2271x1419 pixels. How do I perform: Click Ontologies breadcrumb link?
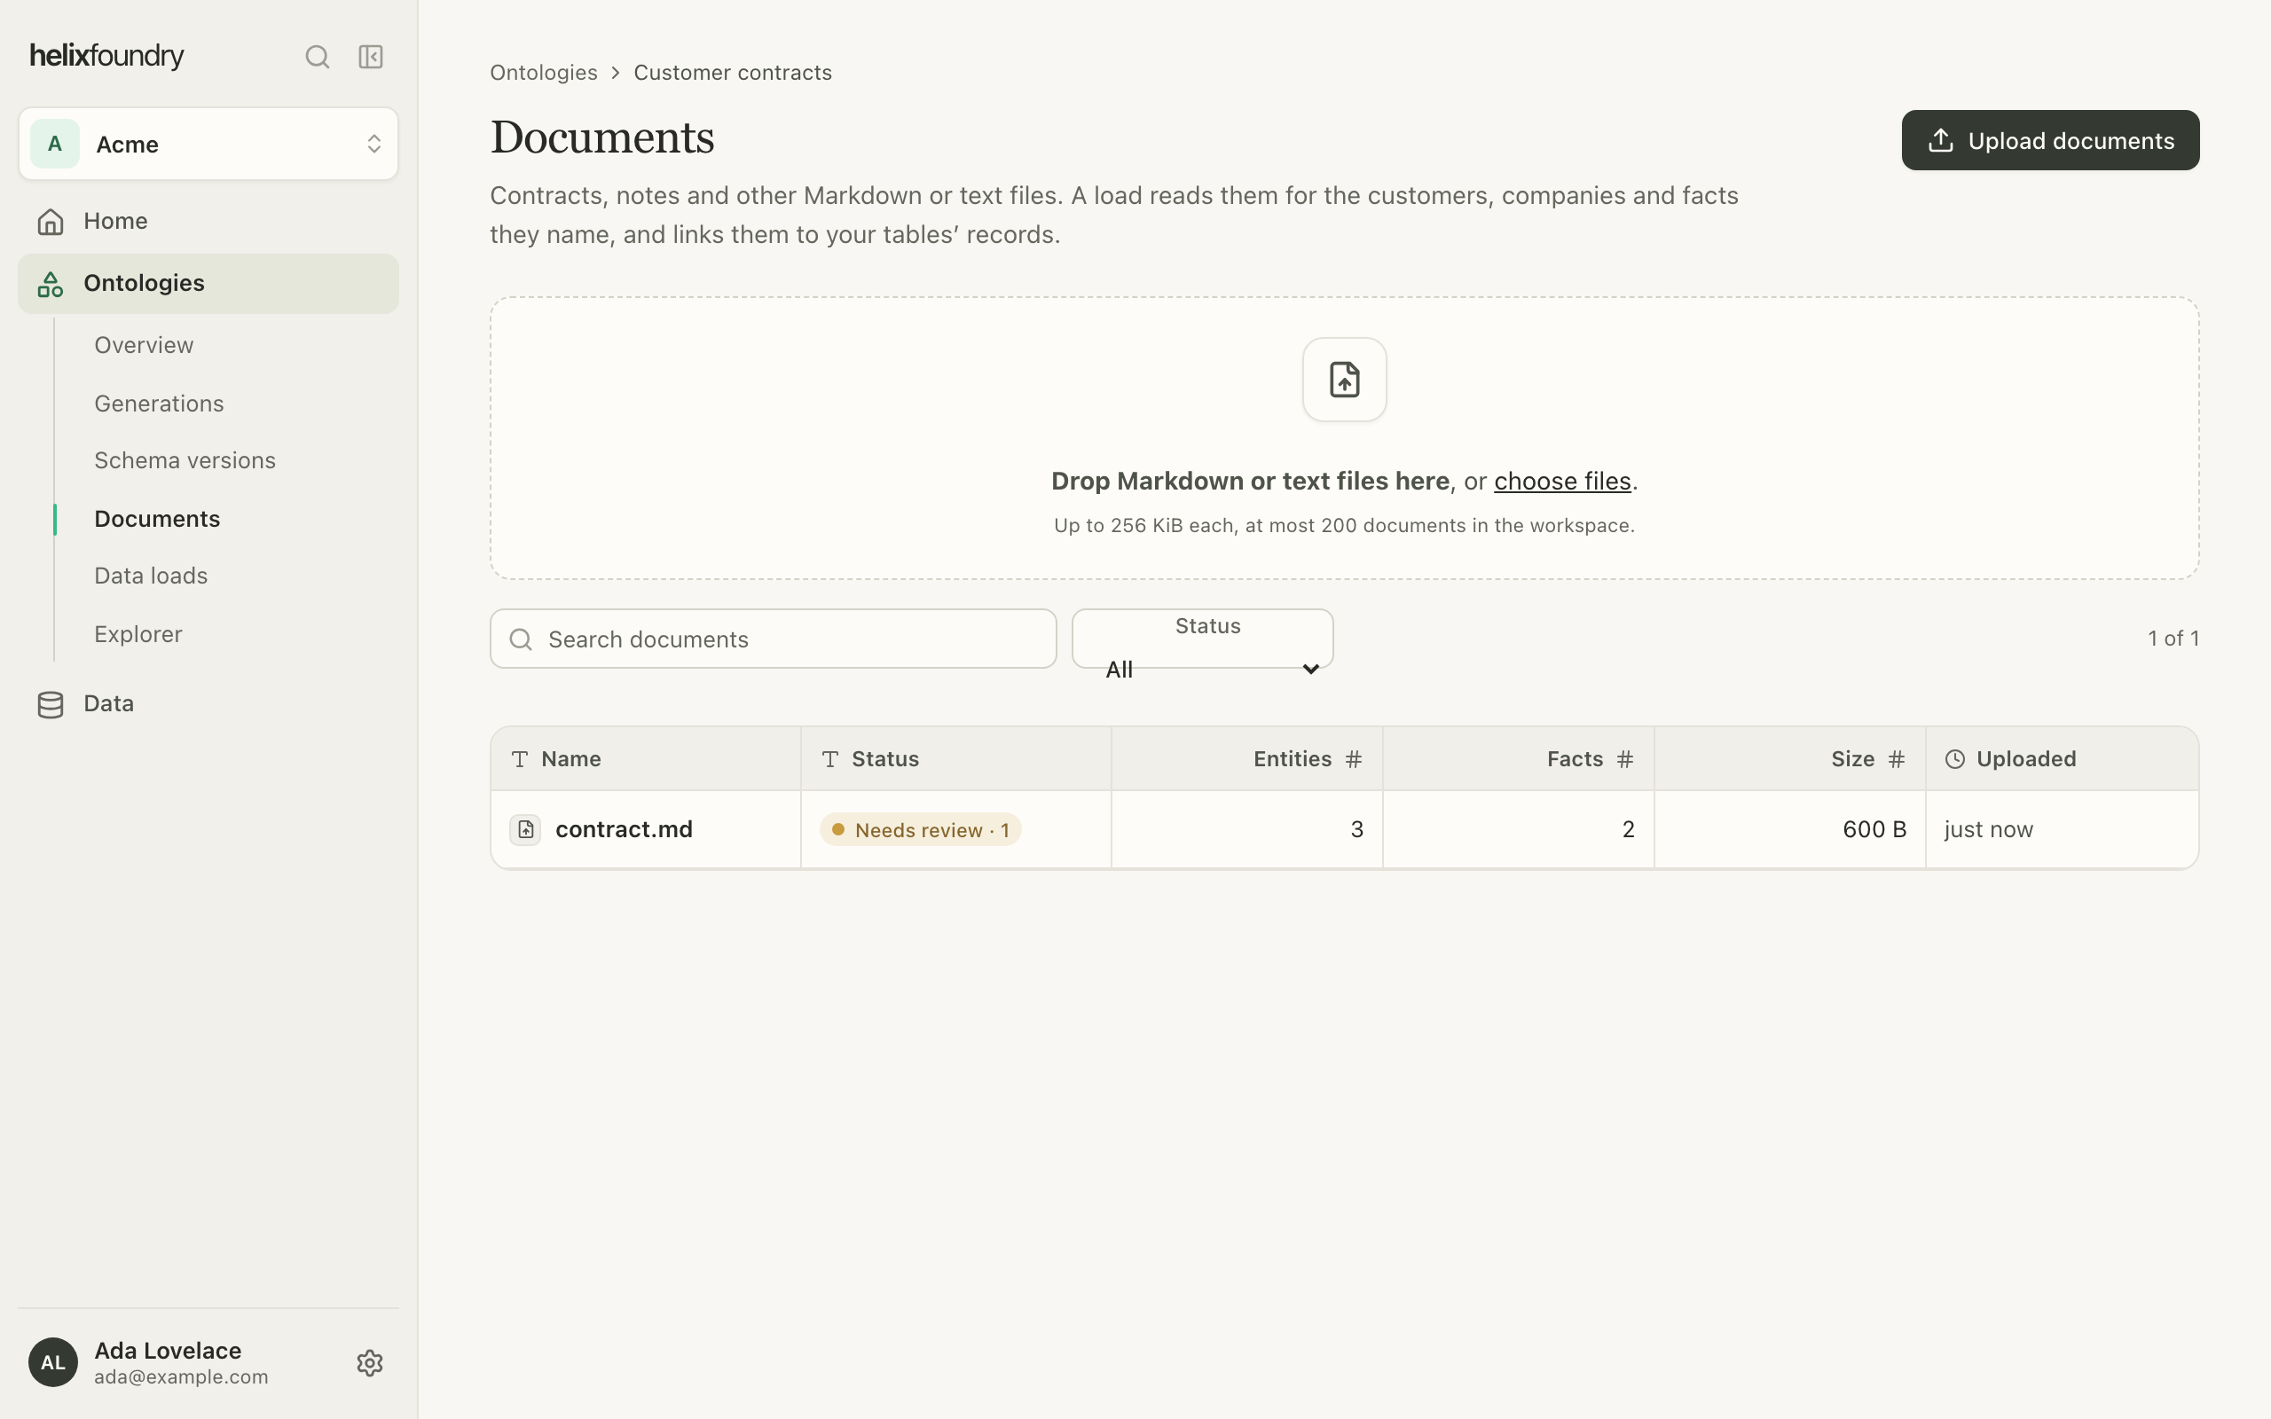pyautogui.click(x=543, y=74)
